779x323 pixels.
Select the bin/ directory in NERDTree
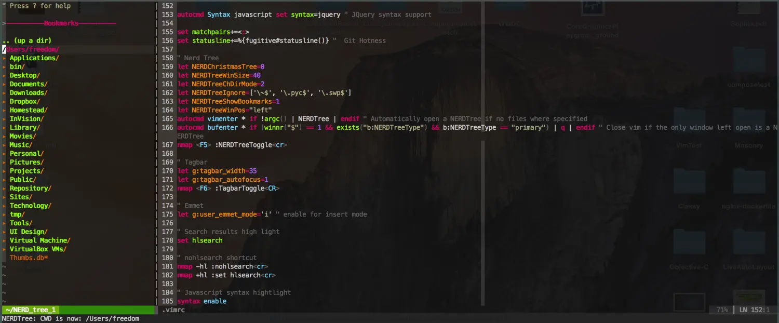(x=17, y=66)
